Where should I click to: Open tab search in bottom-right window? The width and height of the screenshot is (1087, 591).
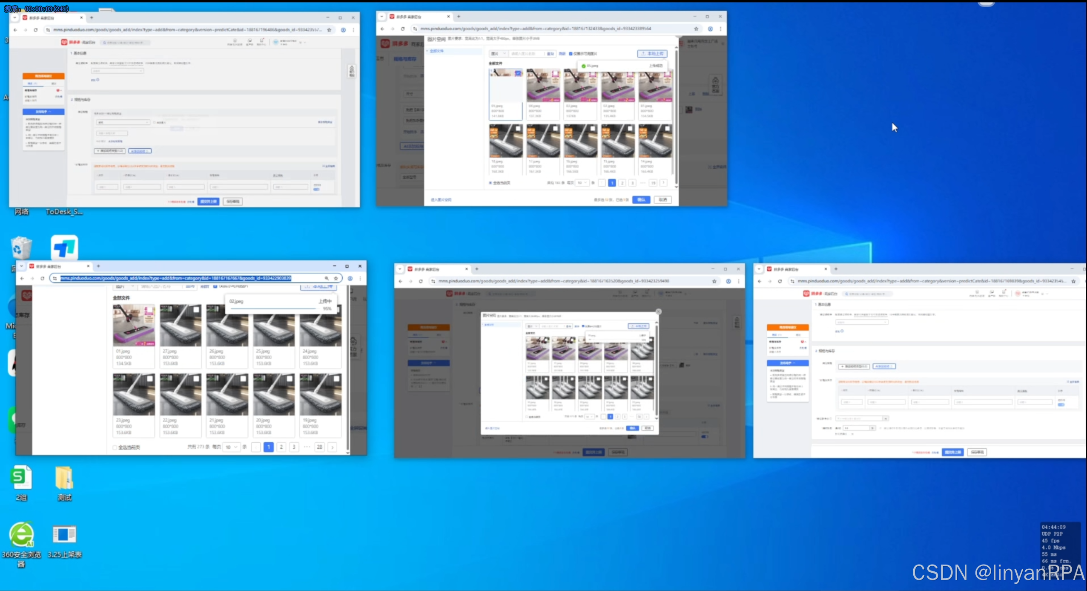click(x=759, y=269)
